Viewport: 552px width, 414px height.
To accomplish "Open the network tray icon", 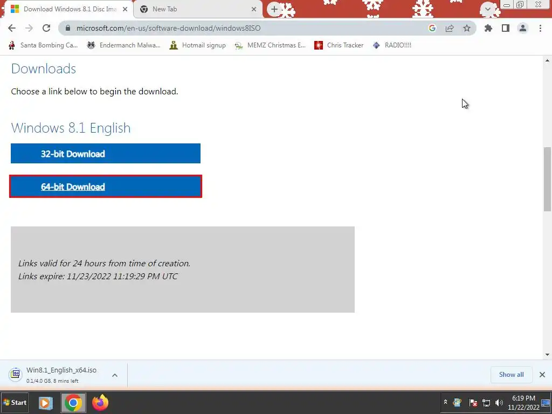I will [486, 402].
